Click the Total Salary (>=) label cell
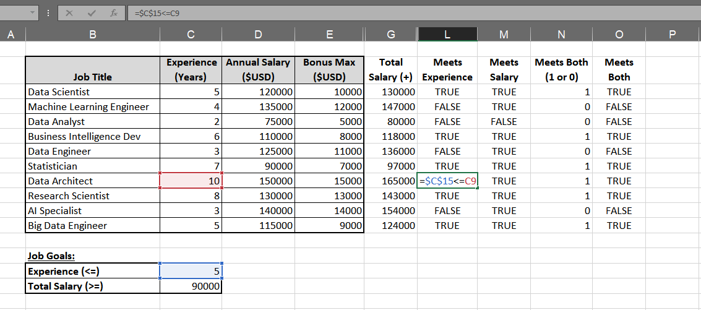Screen dimensions: 701x310 pos(93,286)
